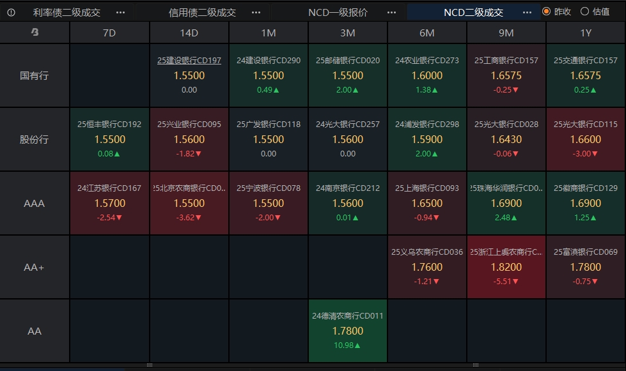The image size is (626, 371).
Task: Select the 国有行 row label
Action: tap(35, 75)
